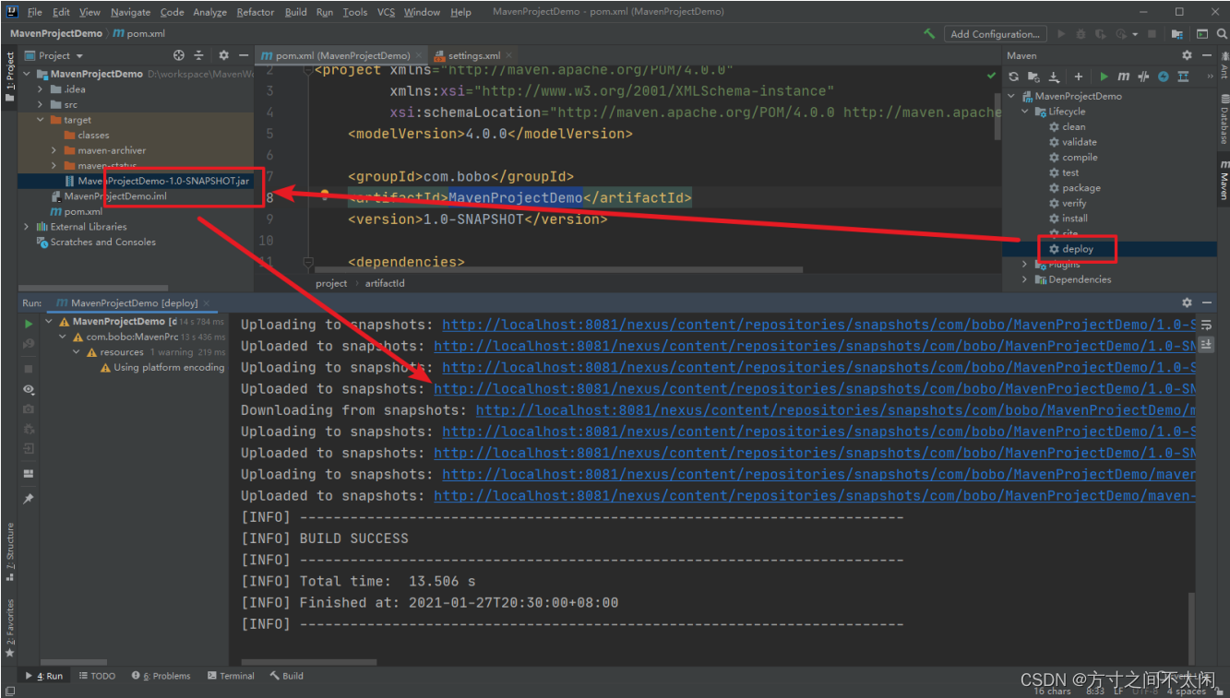Viewport: 1230px width, 698px height.
Task: Open the Refactor menu
Action: pyautogui.click(x=256, y=12)
